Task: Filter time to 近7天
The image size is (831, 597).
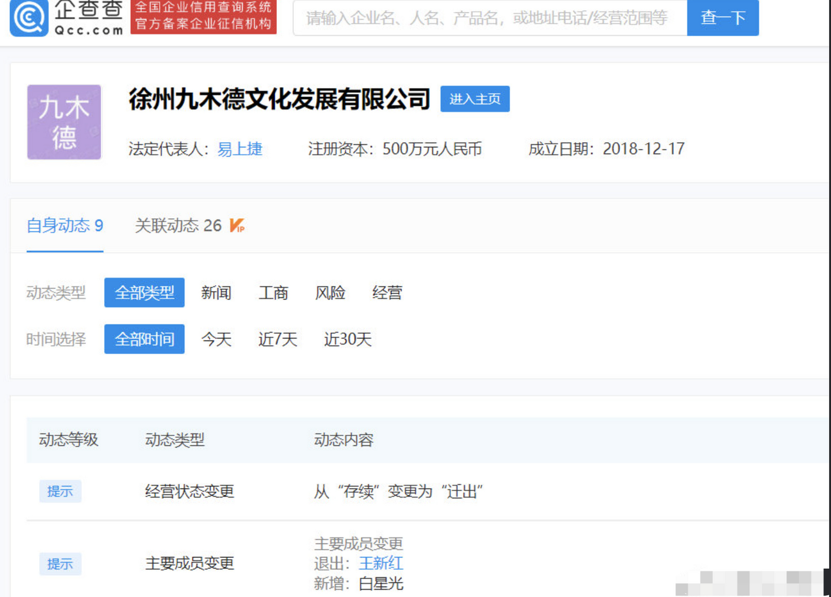Action: (277, 339)
